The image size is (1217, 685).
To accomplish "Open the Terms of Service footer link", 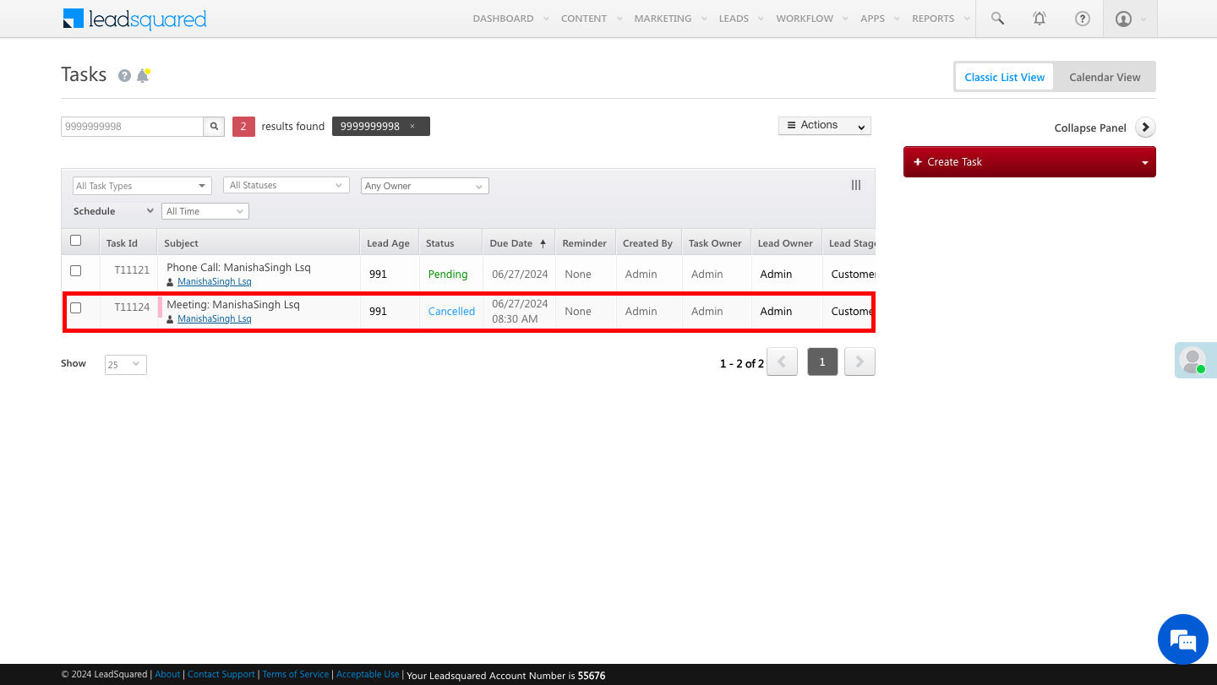I will click(296, 675).
